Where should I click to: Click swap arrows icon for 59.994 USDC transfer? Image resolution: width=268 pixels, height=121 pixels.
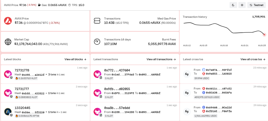187,74
